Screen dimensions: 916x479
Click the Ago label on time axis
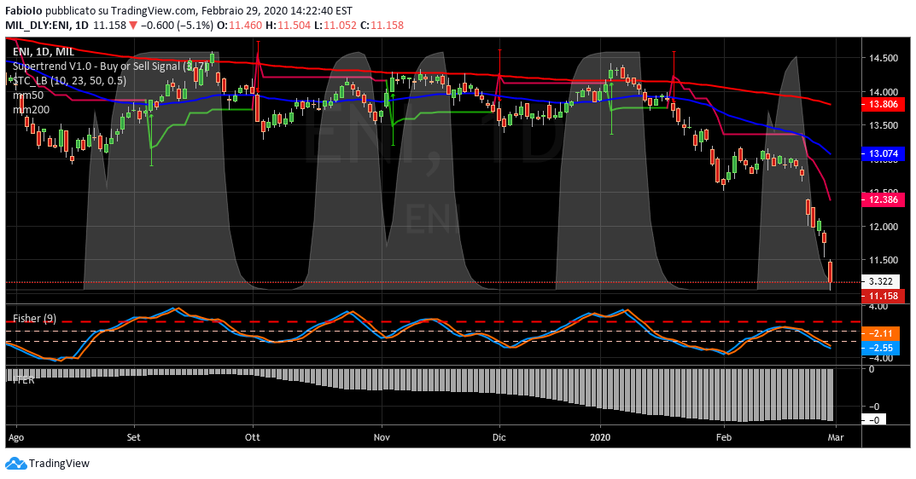(x=16, y=437)
